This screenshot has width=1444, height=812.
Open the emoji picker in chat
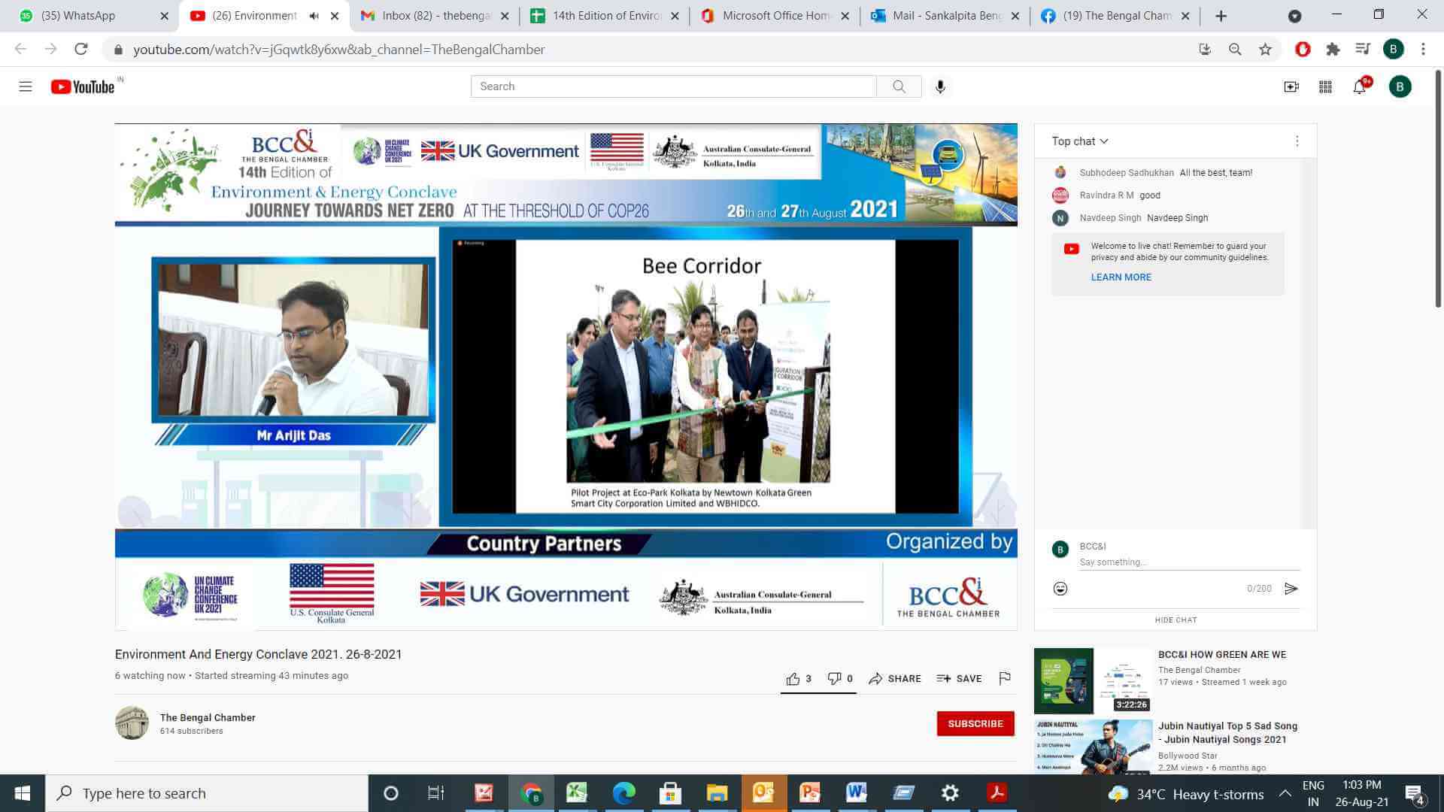coord(1060,589)
